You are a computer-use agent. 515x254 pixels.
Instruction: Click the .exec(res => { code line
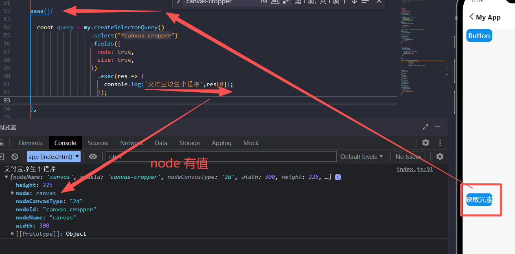point(121,76)
